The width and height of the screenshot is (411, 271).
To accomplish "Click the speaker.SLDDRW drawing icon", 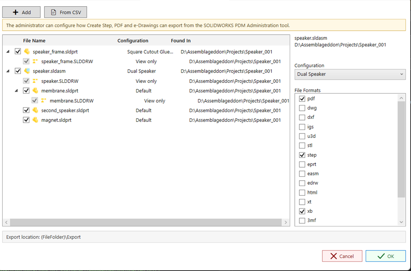I will pyautogui.click(x=35, y=81).
